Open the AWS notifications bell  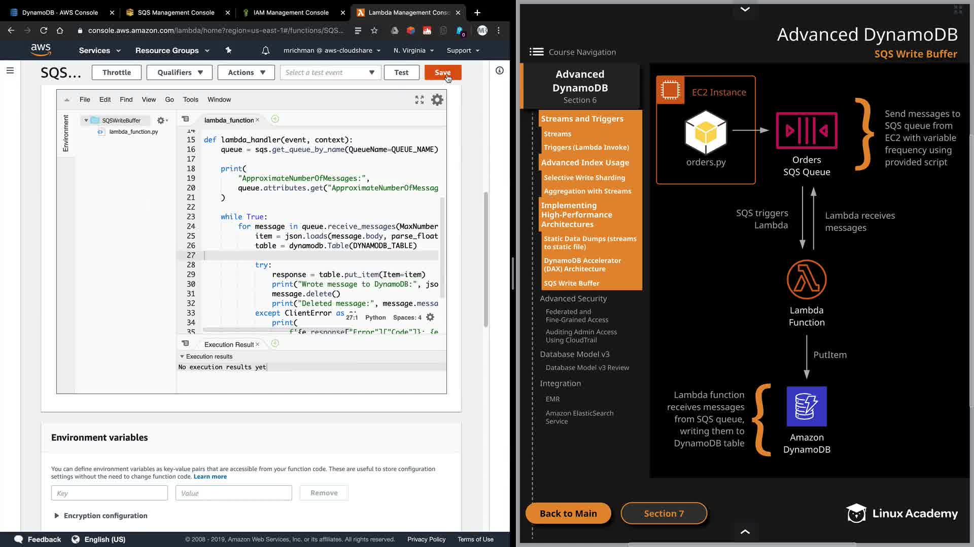coord(265,51)
